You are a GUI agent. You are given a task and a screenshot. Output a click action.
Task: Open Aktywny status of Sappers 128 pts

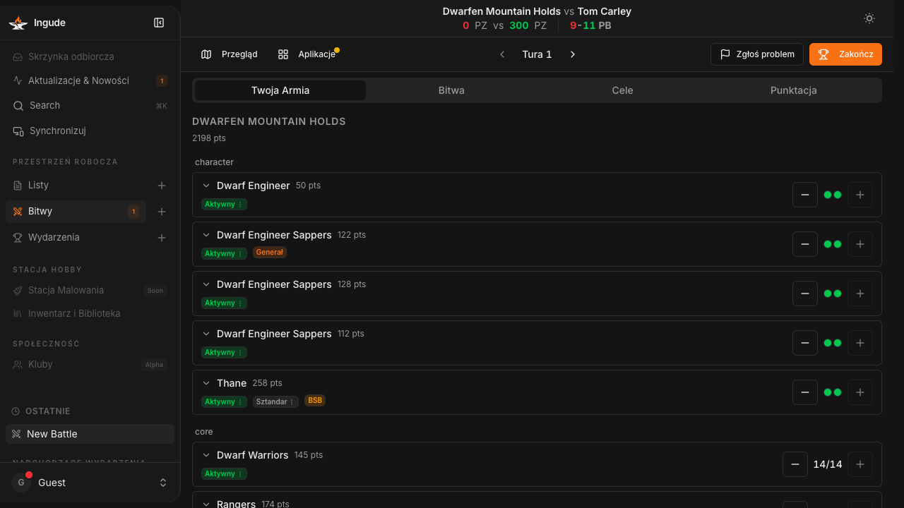224,303
